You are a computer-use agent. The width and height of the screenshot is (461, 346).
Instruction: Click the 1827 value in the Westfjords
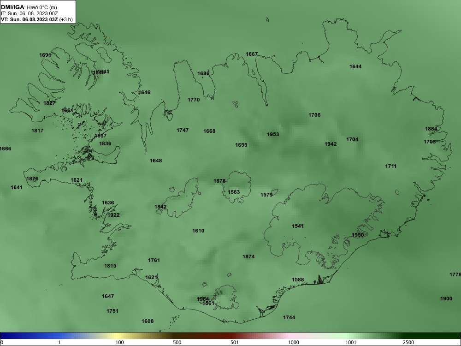click(49, 103)
